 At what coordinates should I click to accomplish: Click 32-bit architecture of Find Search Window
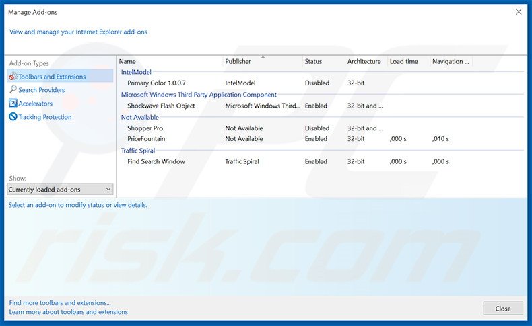pos(356,161)
